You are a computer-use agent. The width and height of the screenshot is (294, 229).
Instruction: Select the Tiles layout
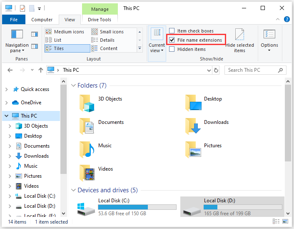point(67,48)
